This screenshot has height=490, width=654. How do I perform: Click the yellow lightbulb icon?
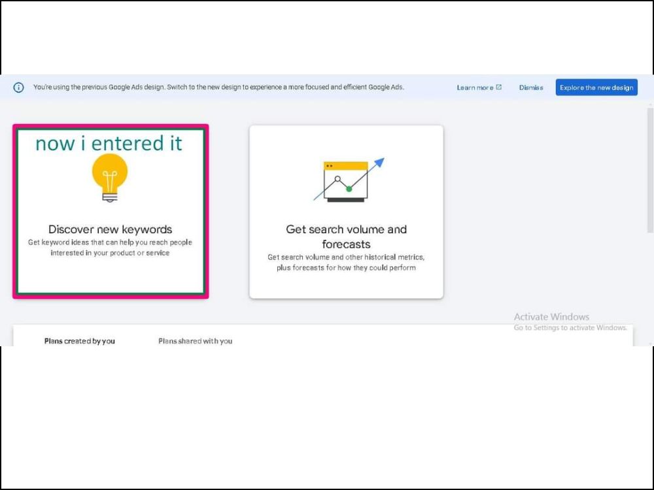click(x=110, y=178)
